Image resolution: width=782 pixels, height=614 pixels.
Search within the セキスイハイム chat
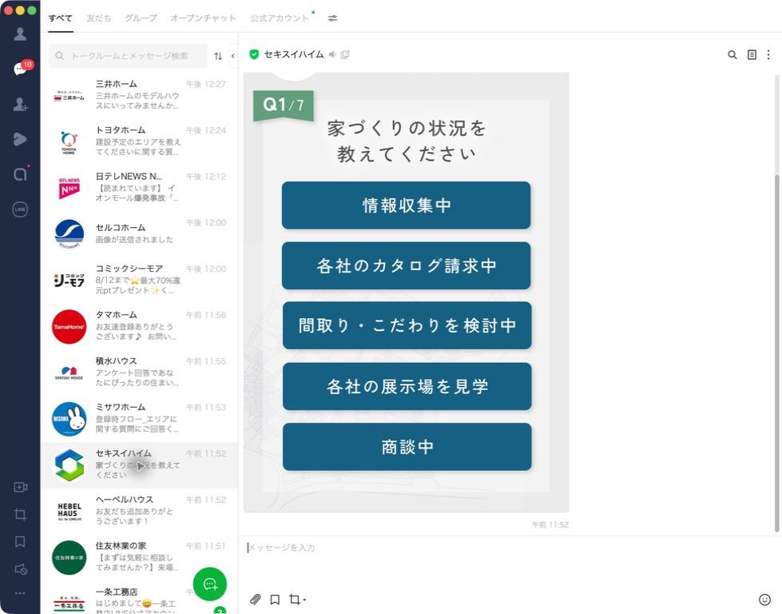click(x=732, y=55)
